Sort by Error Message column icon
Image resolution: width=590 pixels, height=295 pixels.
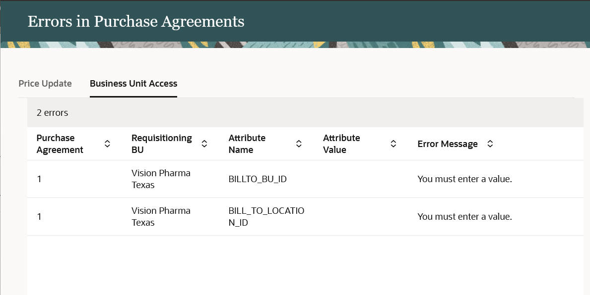[x=490, y=144]
